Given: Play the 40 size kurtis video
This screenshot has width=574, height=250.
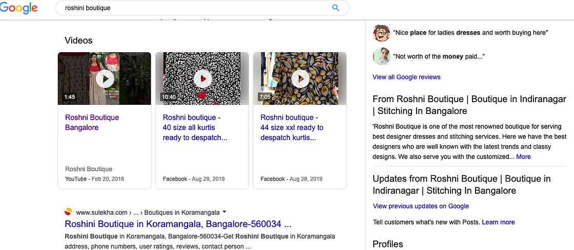Looking at the screenshot, I should [x=202, y=78].
